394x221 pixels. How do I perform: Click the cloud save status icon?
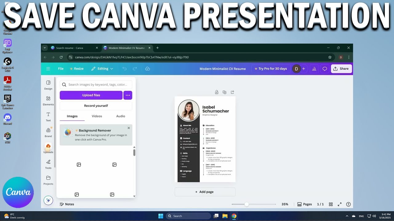pyautogui.click(x=147, y=69)
